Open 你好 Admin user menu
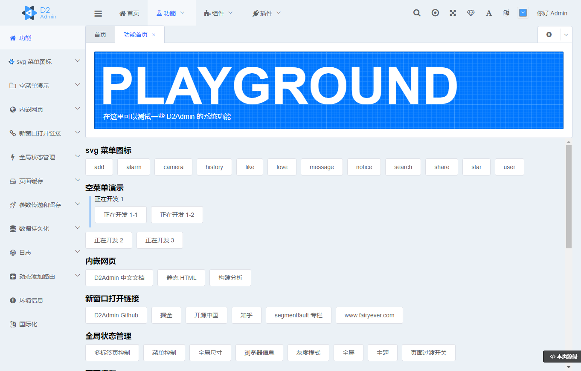581x371 pixels. pyautogui.click(x=552, y=13)
